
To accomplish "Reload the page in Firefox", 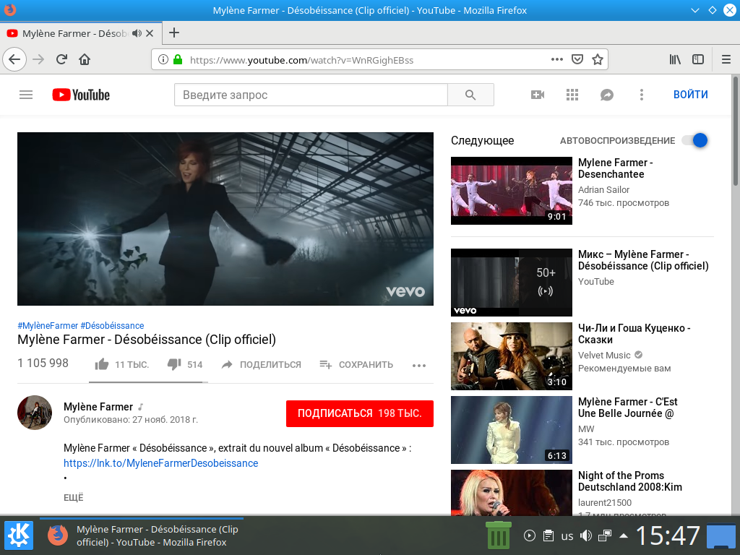I will click(61, 60).
